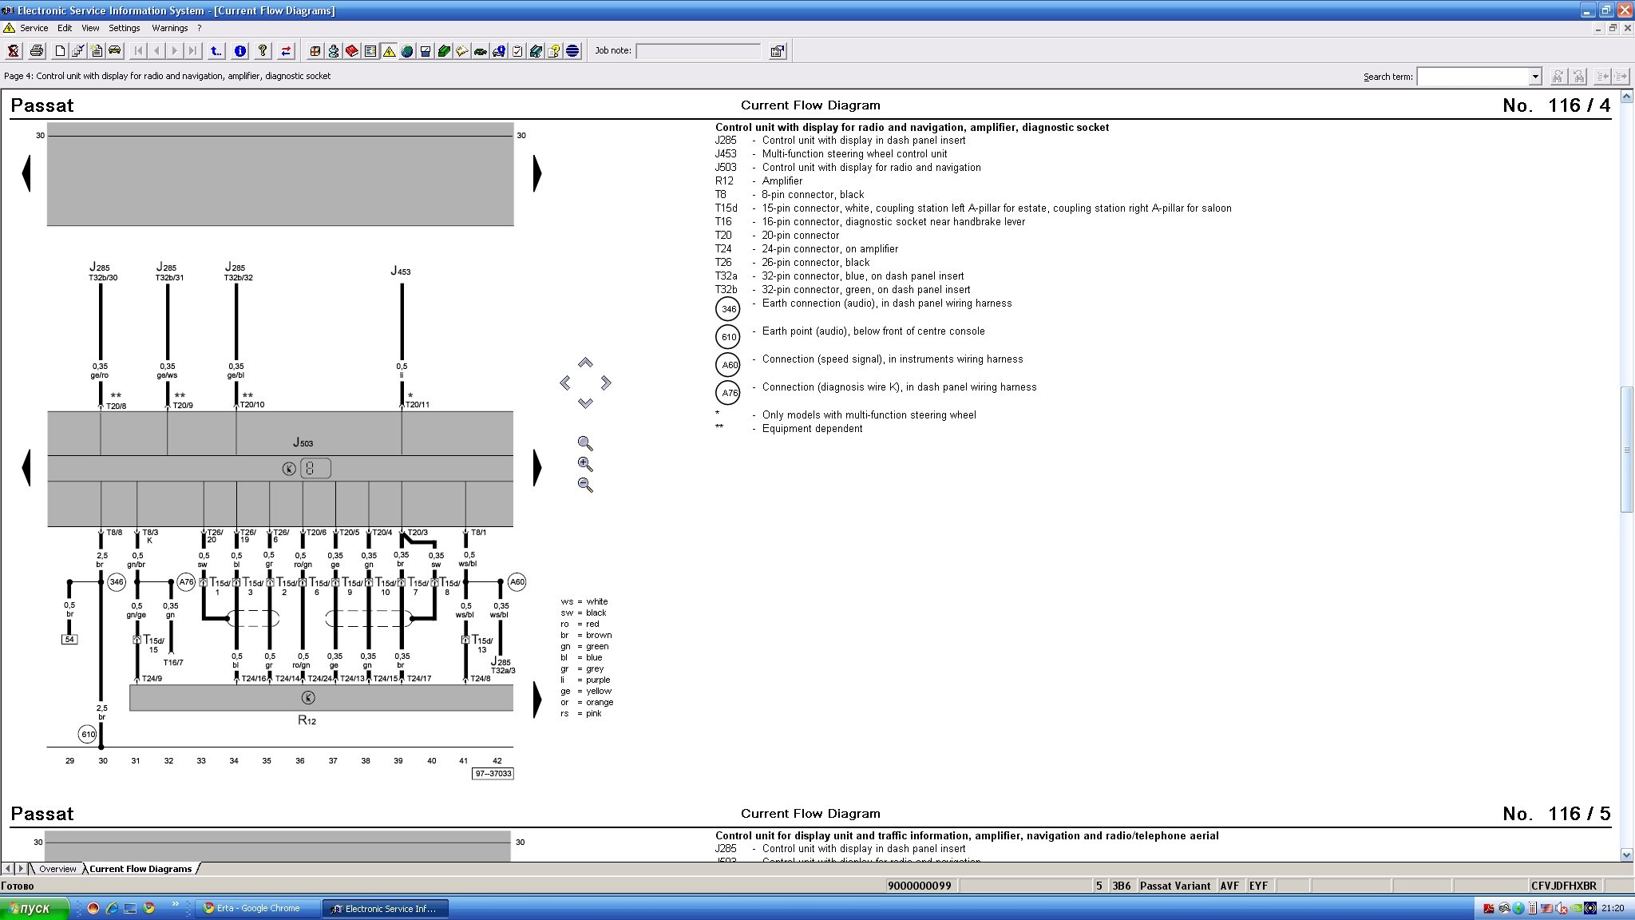Image resolution: width=1635 pixels, height=920 pixels.
Task: Click the tab scroll left arrow
Action: pyautogui.click(x=7, y=869)
